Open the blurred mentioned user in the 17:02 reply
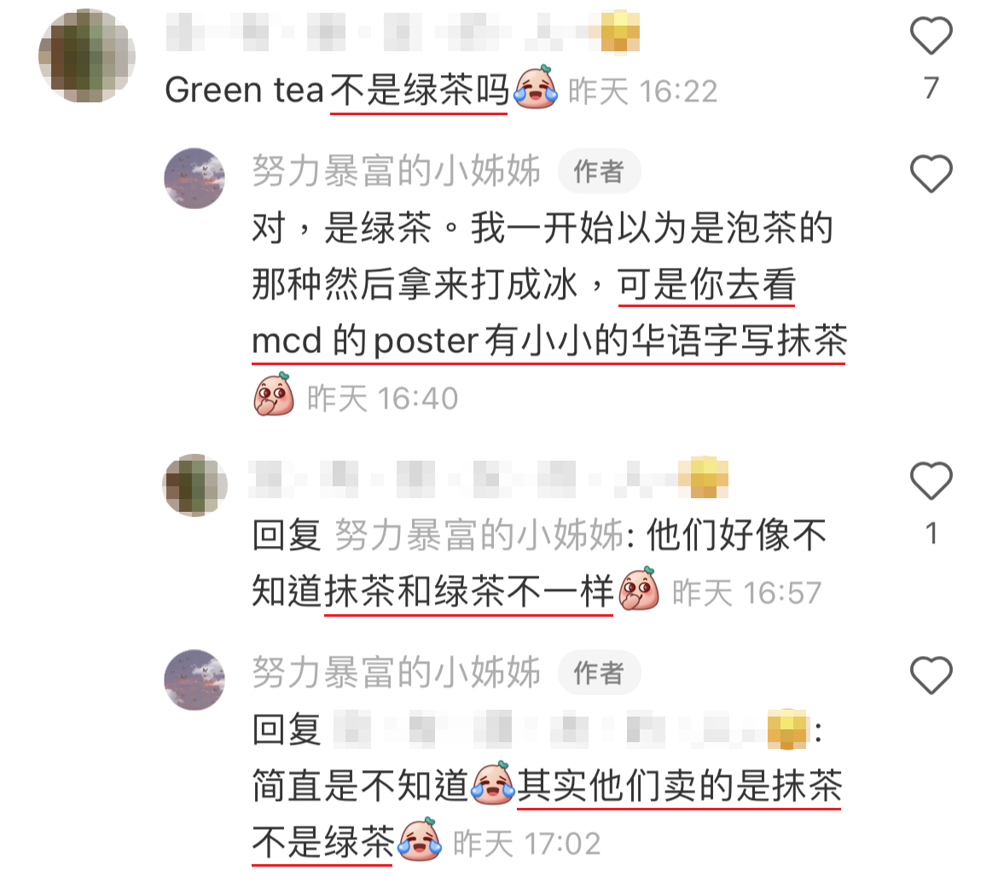Screen dimensions: 998x894 (x=572, y=729)
